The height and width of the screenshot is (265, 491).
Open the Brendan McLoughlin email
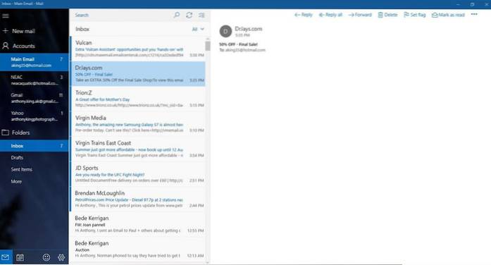[138, 199]
